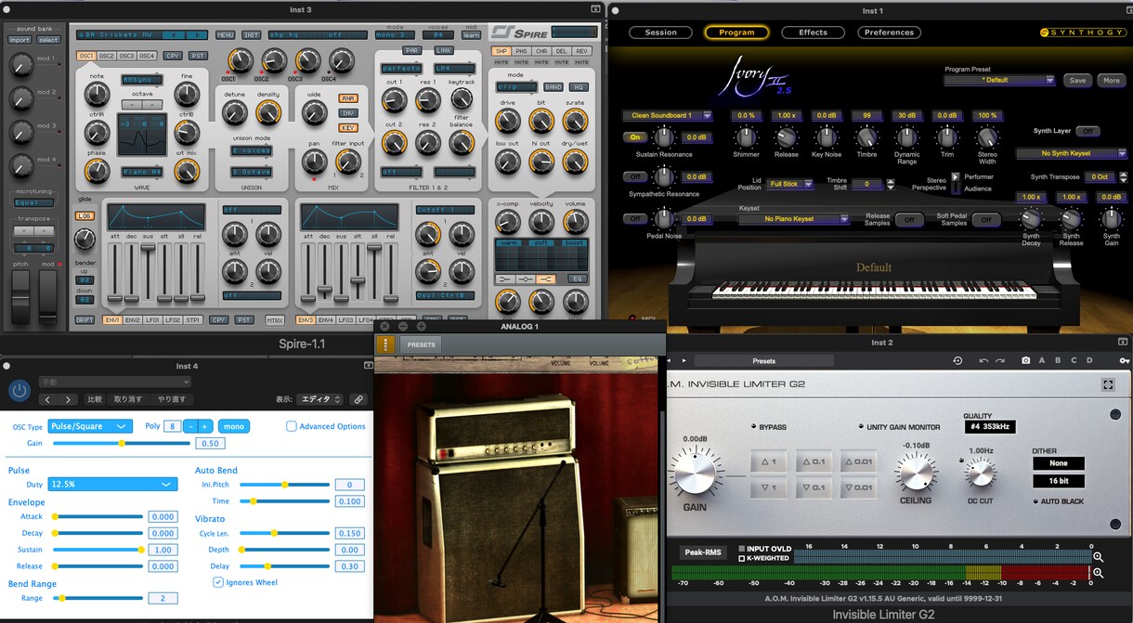Click the undo arrow in the limiter toolbar
This screenshot has width=1133, height=623.
pos(983,361)
